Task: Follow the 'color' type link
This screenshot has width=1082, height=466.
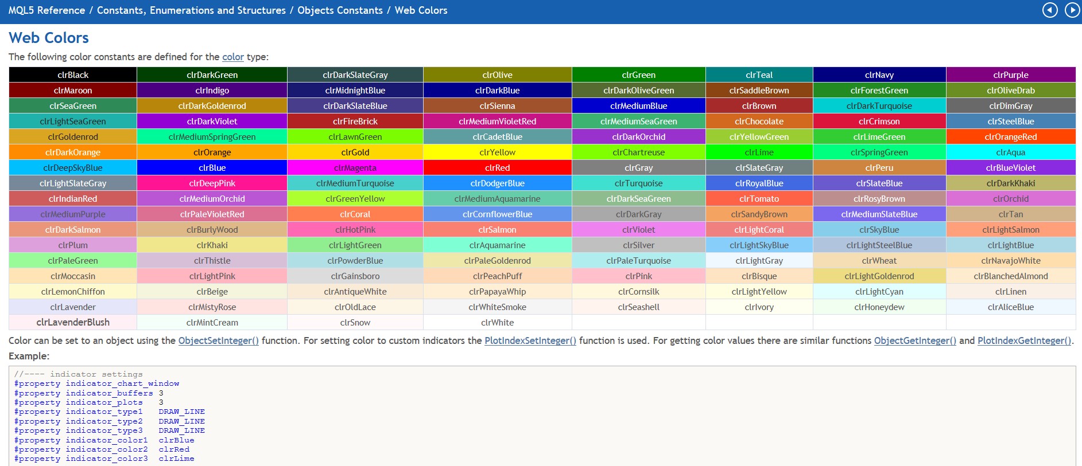Action: [232, 57]
